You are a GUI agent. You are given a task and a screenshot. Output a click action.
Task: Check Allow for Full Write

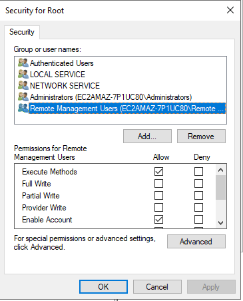click(158, 184)
